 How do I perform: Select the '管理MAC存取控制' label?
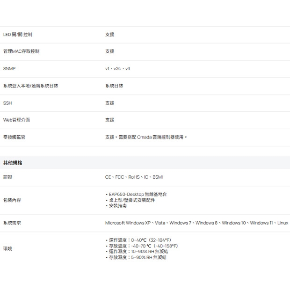click(21, 51)
